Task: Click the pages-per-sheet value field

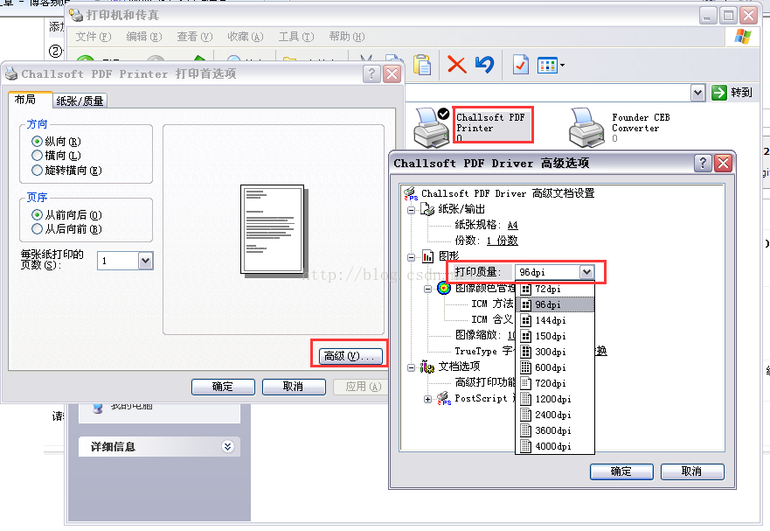Action: pyautogui.click(x=118, y=261)
